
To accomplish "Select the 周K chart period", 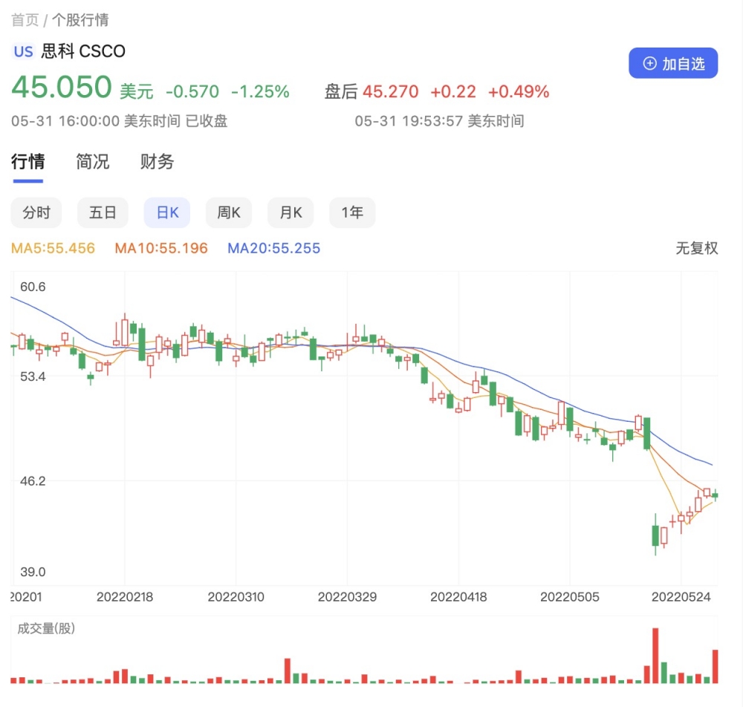I will pos(229,212).
